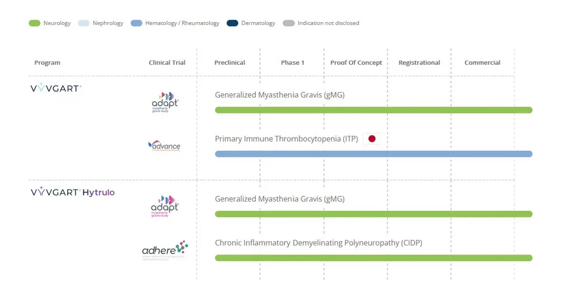Click the Generalized Myasthenia Gravis link under VYVGART

coord(279,94)
